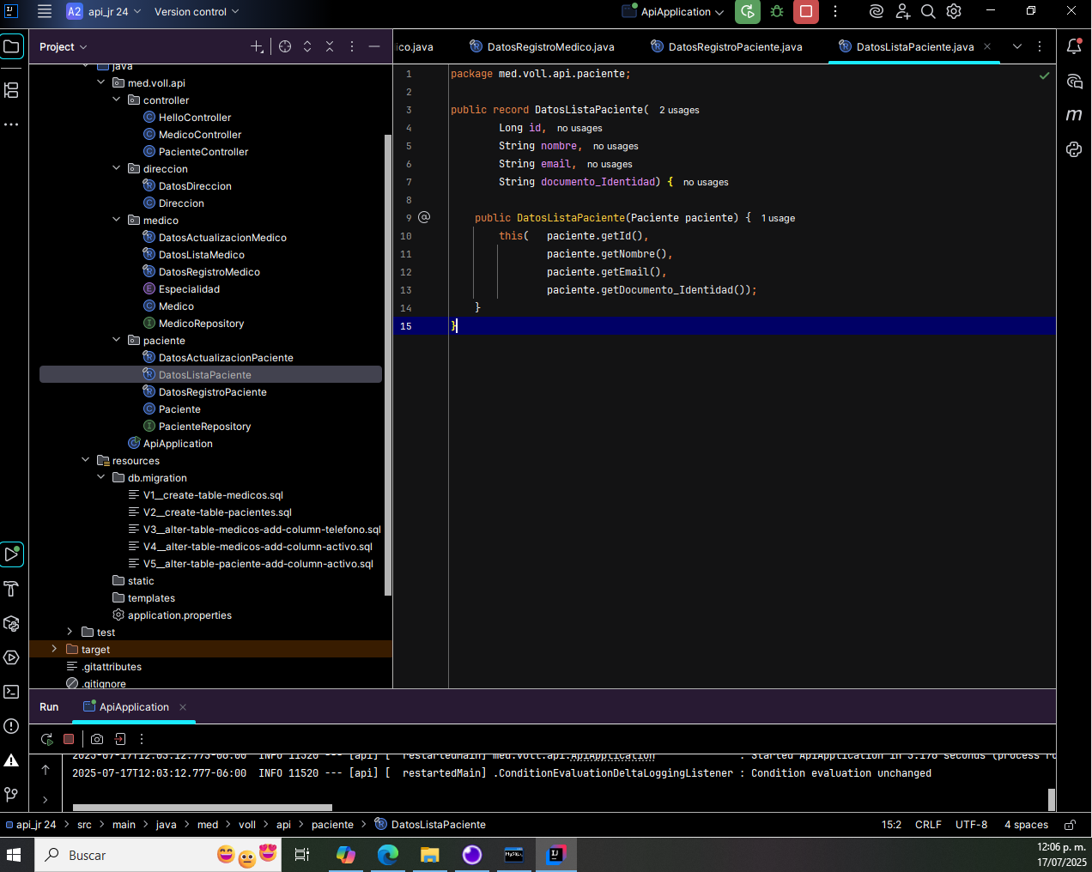Click the 1 usage hint on line 9

(x=778, y=218)
